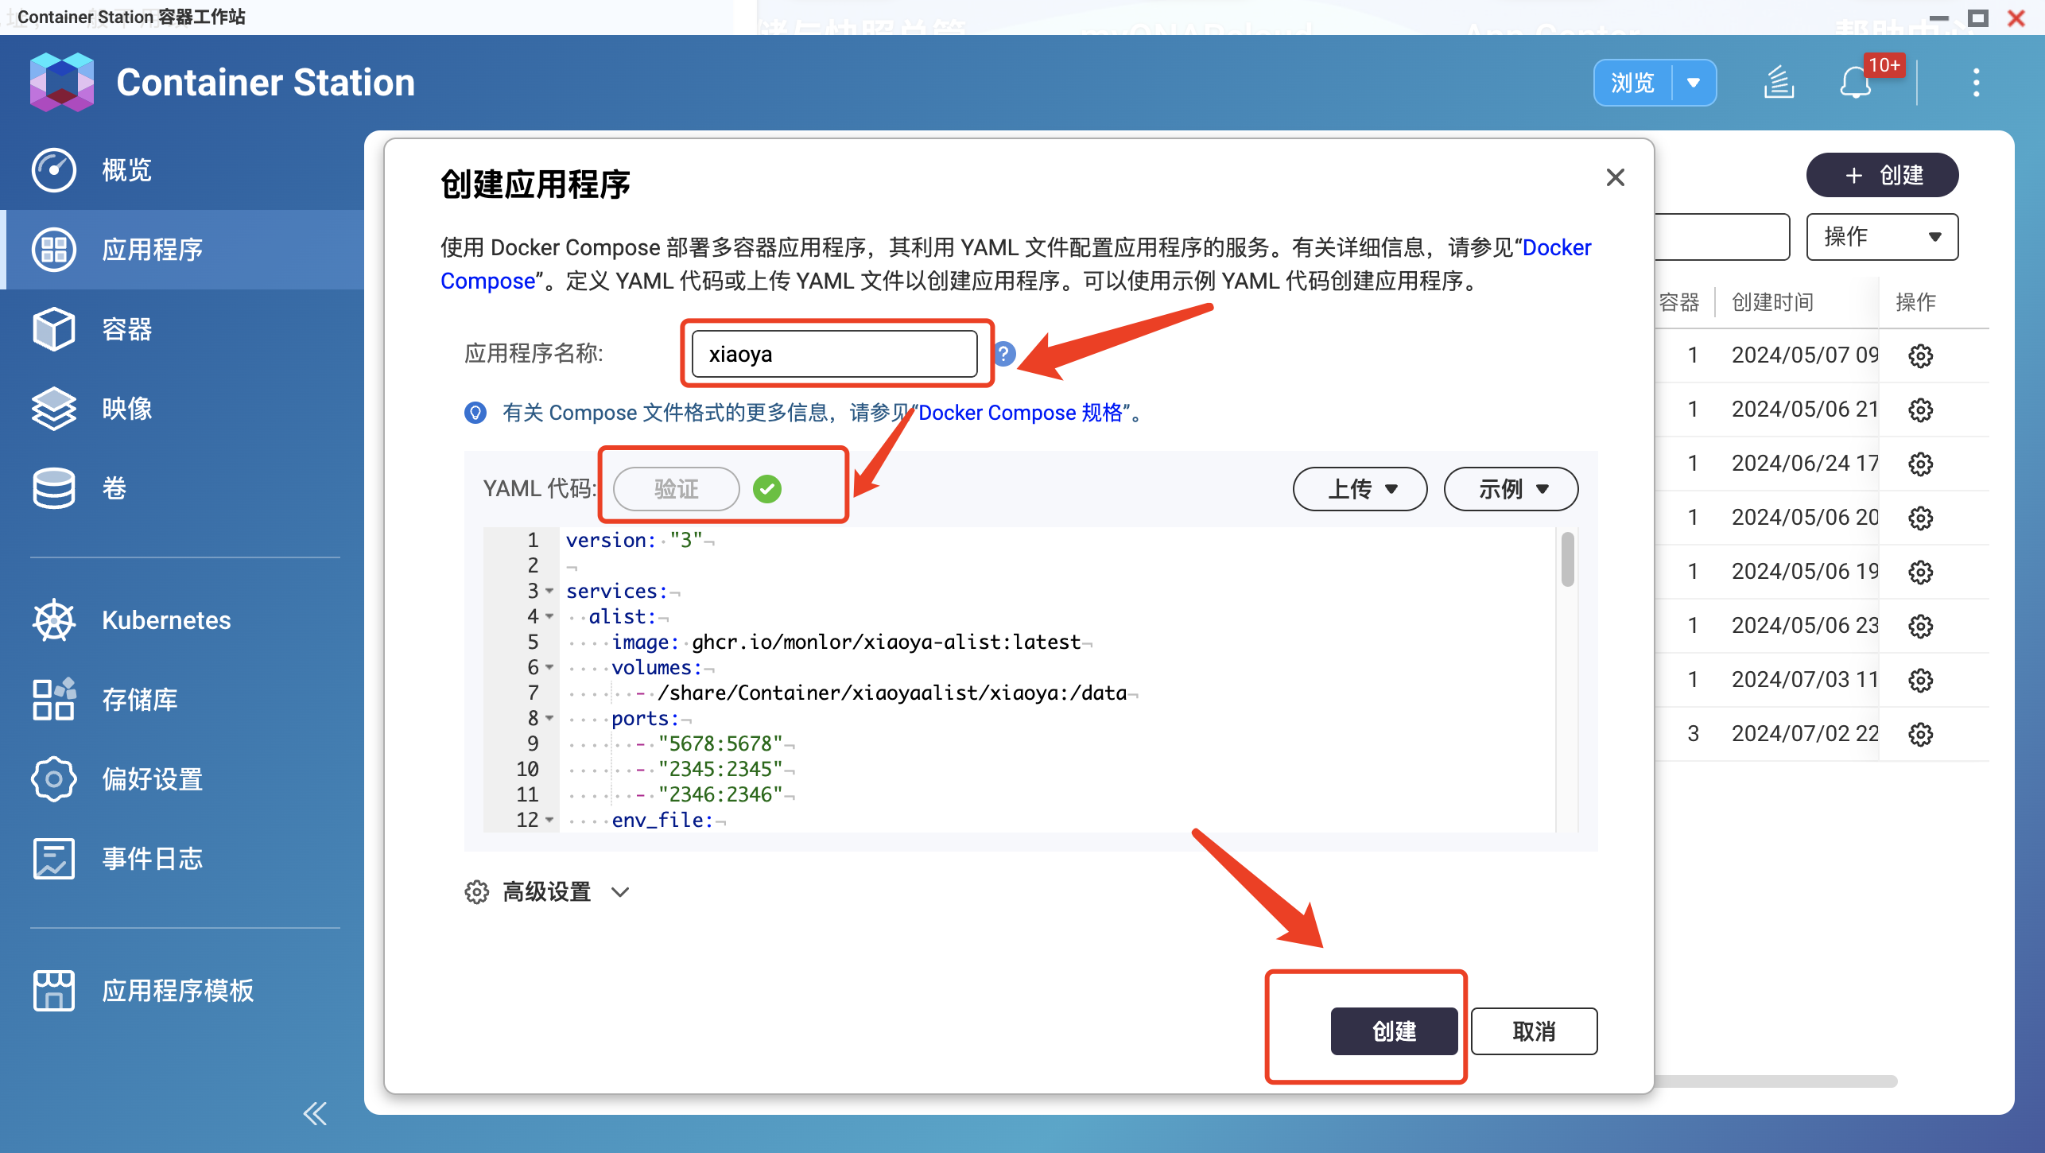The height and width of the screenshot is (1153, 2045).
Task: Open the Docker Compose 规格 link
Action: 1021,413
